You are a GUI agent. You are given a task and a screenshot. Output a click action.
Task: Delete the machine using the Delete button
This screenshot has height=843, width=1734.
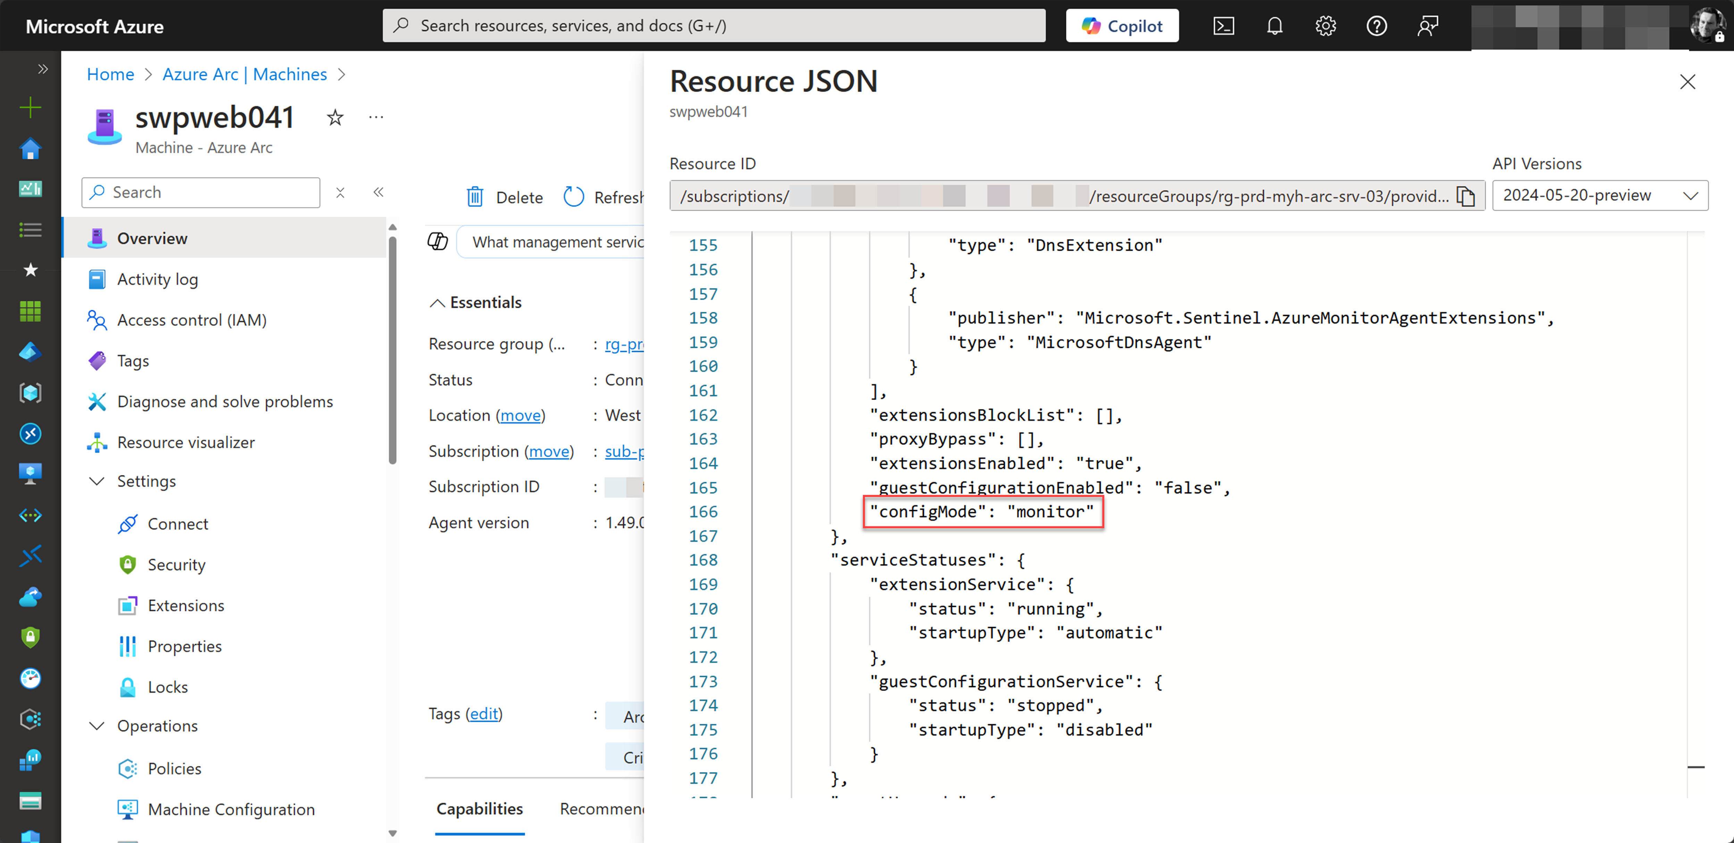(504, 197)
